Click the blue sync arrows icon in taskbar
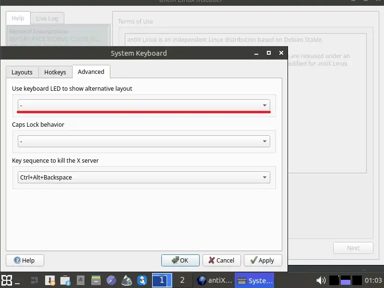Image resolution: width=384 pixels, height=288 pixels. pos(142,280)
